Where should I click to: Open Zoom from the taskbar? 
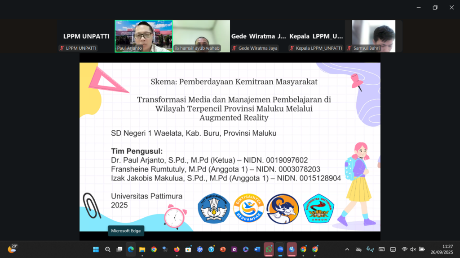pos(280,249)
